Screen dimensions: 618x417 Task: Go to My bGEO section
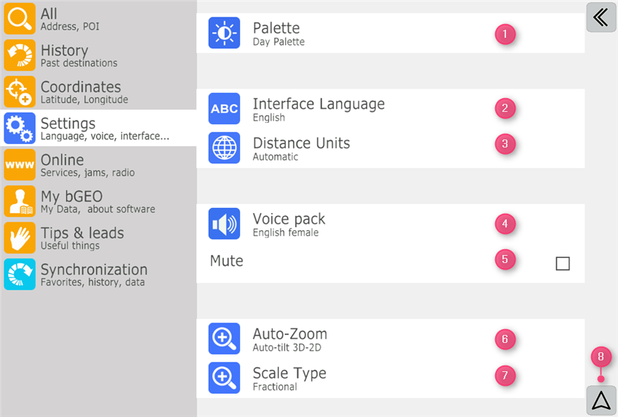click(98, 201)
